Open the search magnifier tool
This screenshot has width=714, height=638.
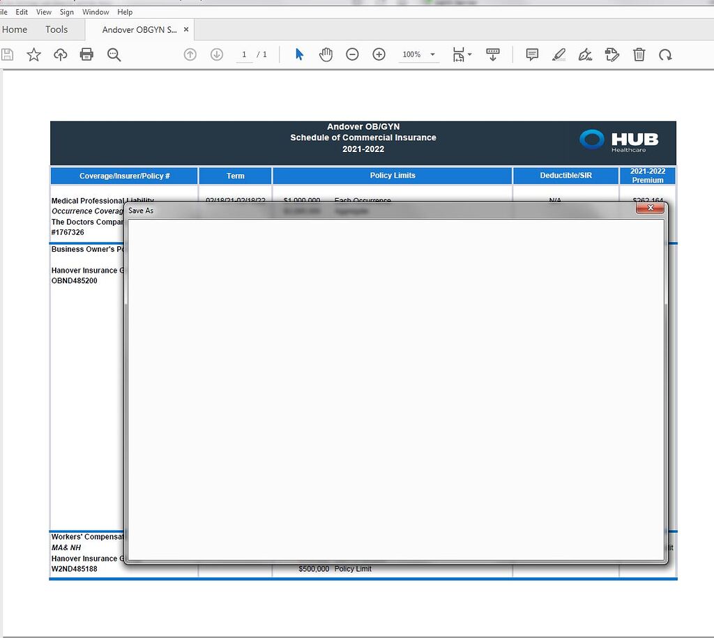[x=114, y=54]
